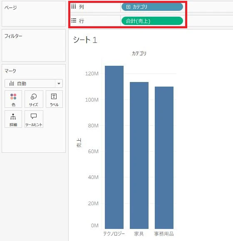Screen dimensions: 233x241
Task: Select the カテゴリ pill on the columns shelf
Action: [152, 7]
